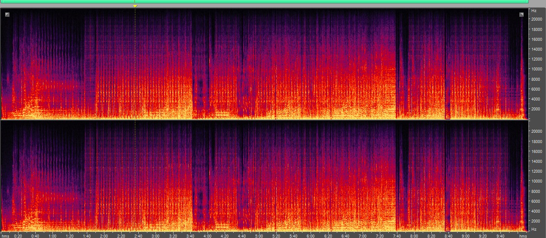Click the 8:00 mark on time ruler

tap(414, 236)
